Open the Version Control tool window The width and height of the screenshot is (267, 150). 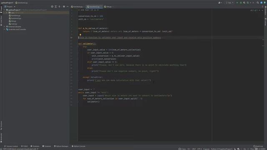11,146
